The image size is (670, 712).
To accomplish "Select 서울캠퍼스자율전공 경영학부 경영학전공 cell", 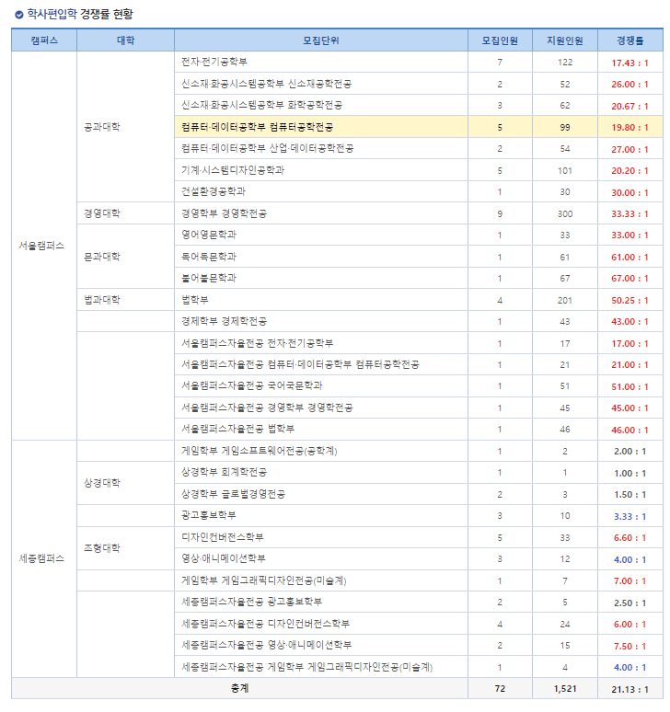I will click(321, 408).
